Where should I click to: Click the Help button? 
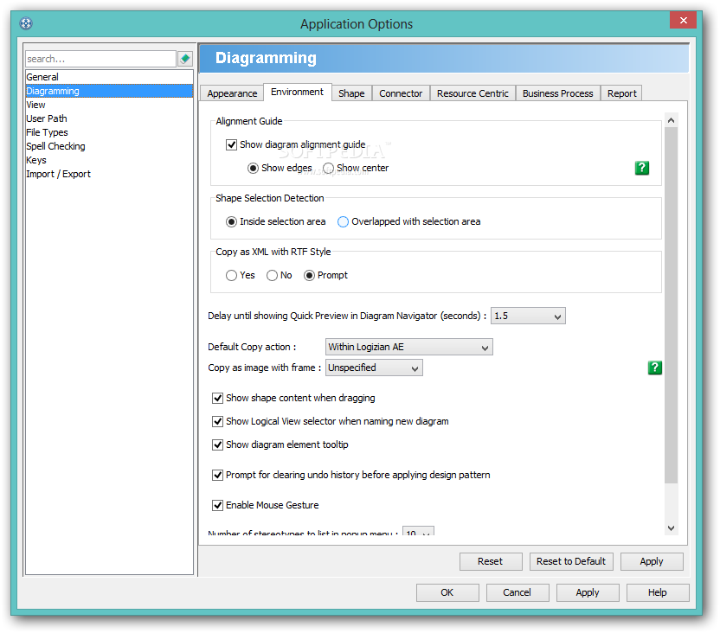pyautogui.click(x=658, y=592)
